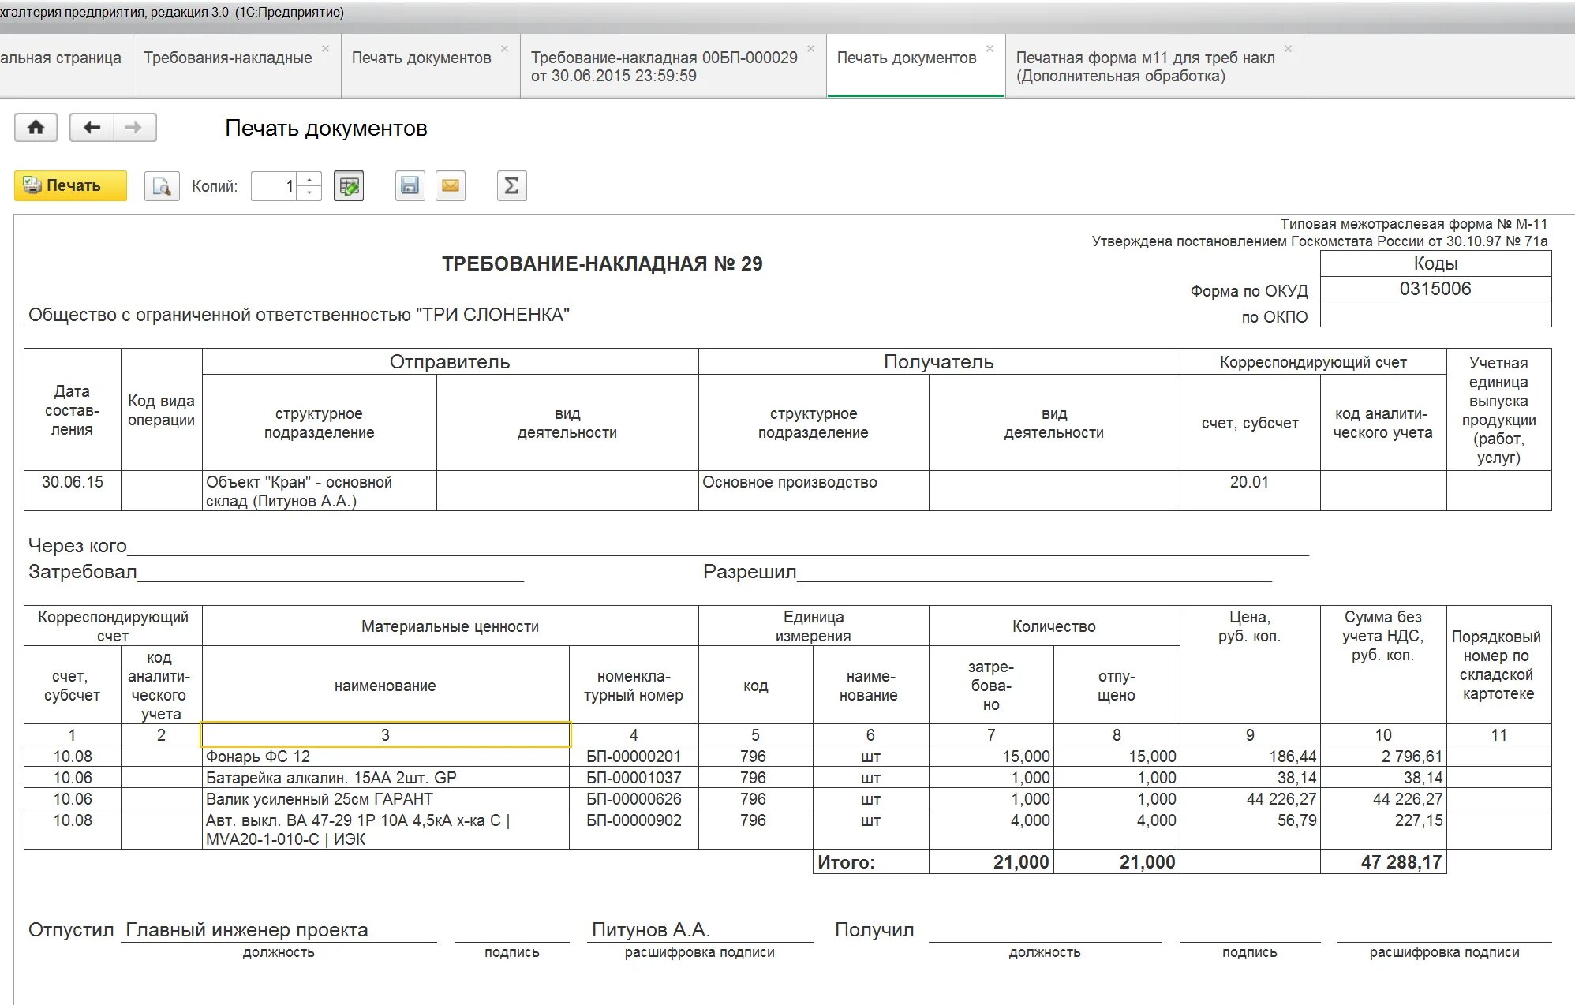This screenshot has height=1005, width=1575.
Task: Click the Фонарь ФС 12 cell
Action: click(385, 756)
